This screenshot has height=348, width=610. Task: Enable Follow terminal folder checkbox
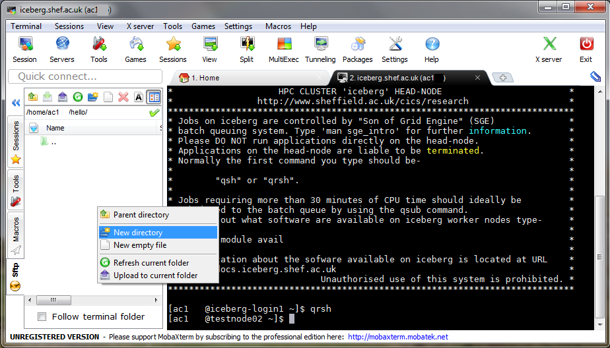(x=42, y=317)
